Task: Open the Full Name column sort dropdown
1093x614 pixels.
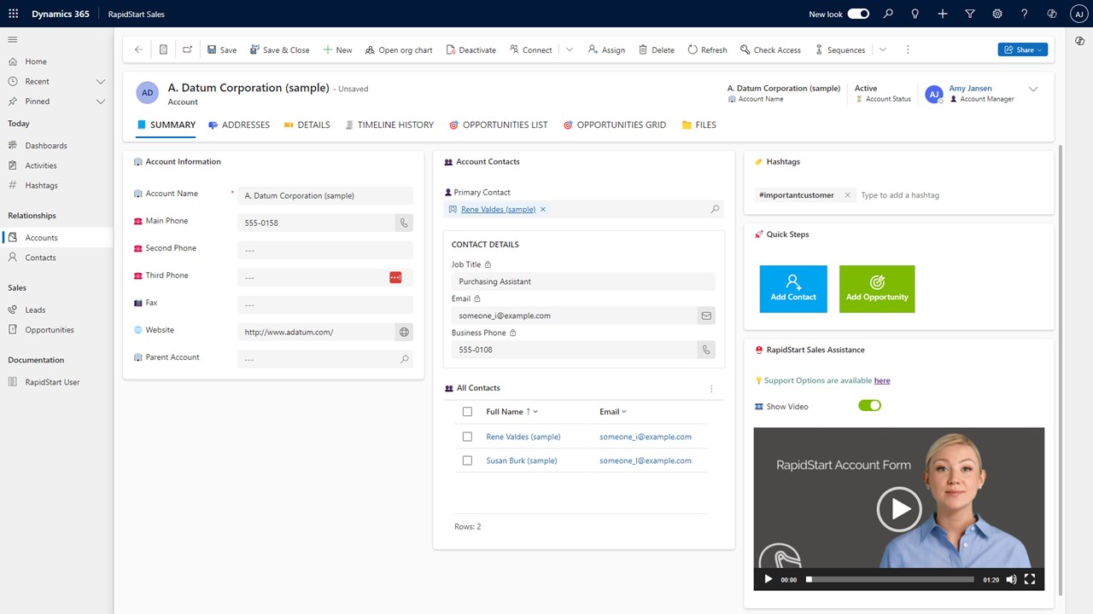Action: 535,412
